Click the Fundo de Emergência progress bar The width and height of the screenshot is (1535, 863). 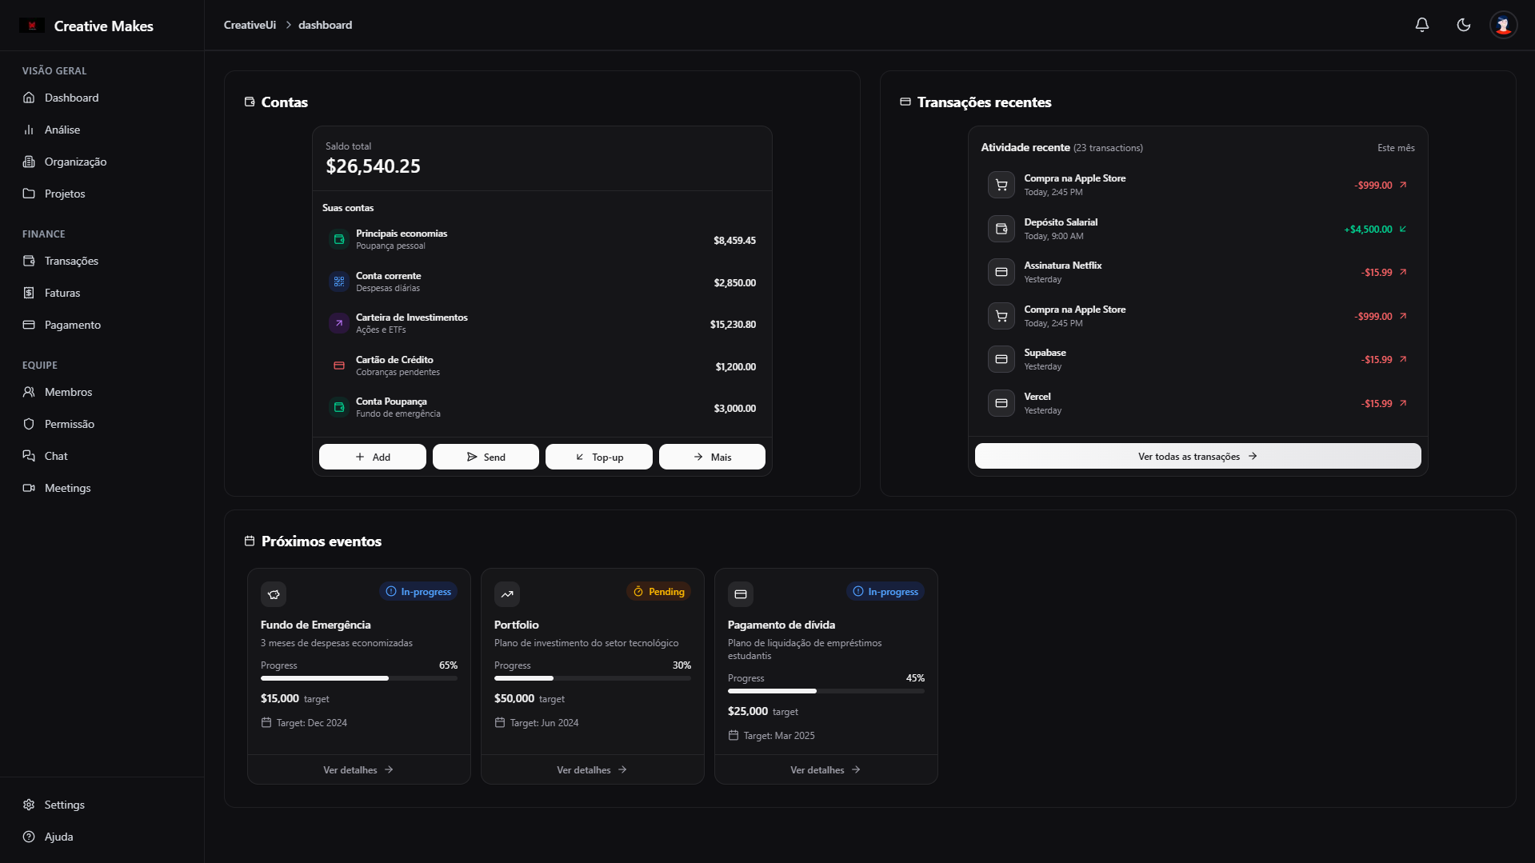pyautogui.click(x=358, y=677)
